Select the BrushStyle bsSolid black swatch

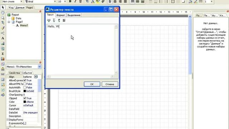(x=25, y=91)
